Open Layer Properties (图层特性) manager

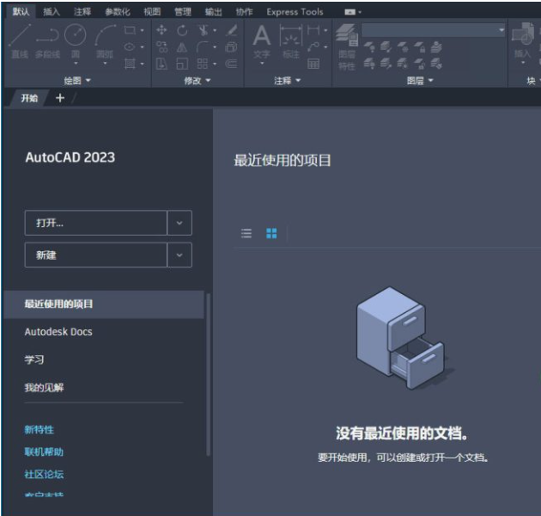[x=347, y=47]
